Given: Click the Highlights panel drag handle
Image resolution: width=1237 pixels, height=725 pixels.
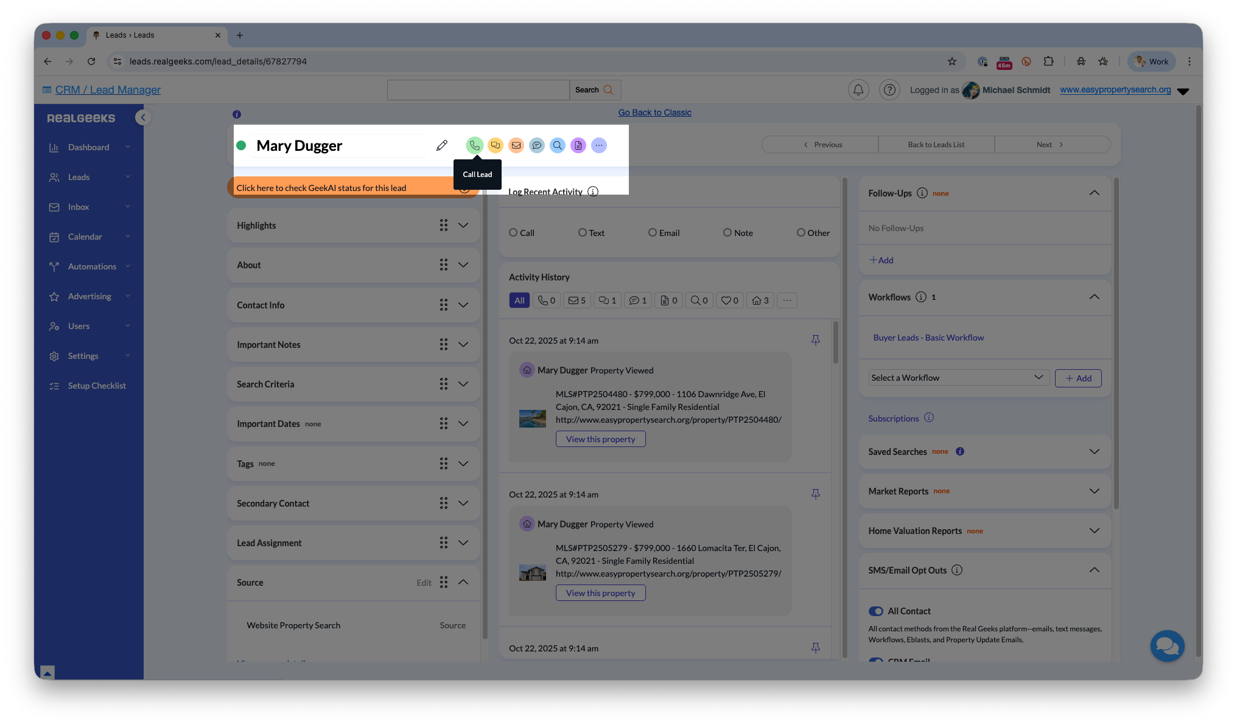Looking at the screenshot, I should tap(443, 226).
